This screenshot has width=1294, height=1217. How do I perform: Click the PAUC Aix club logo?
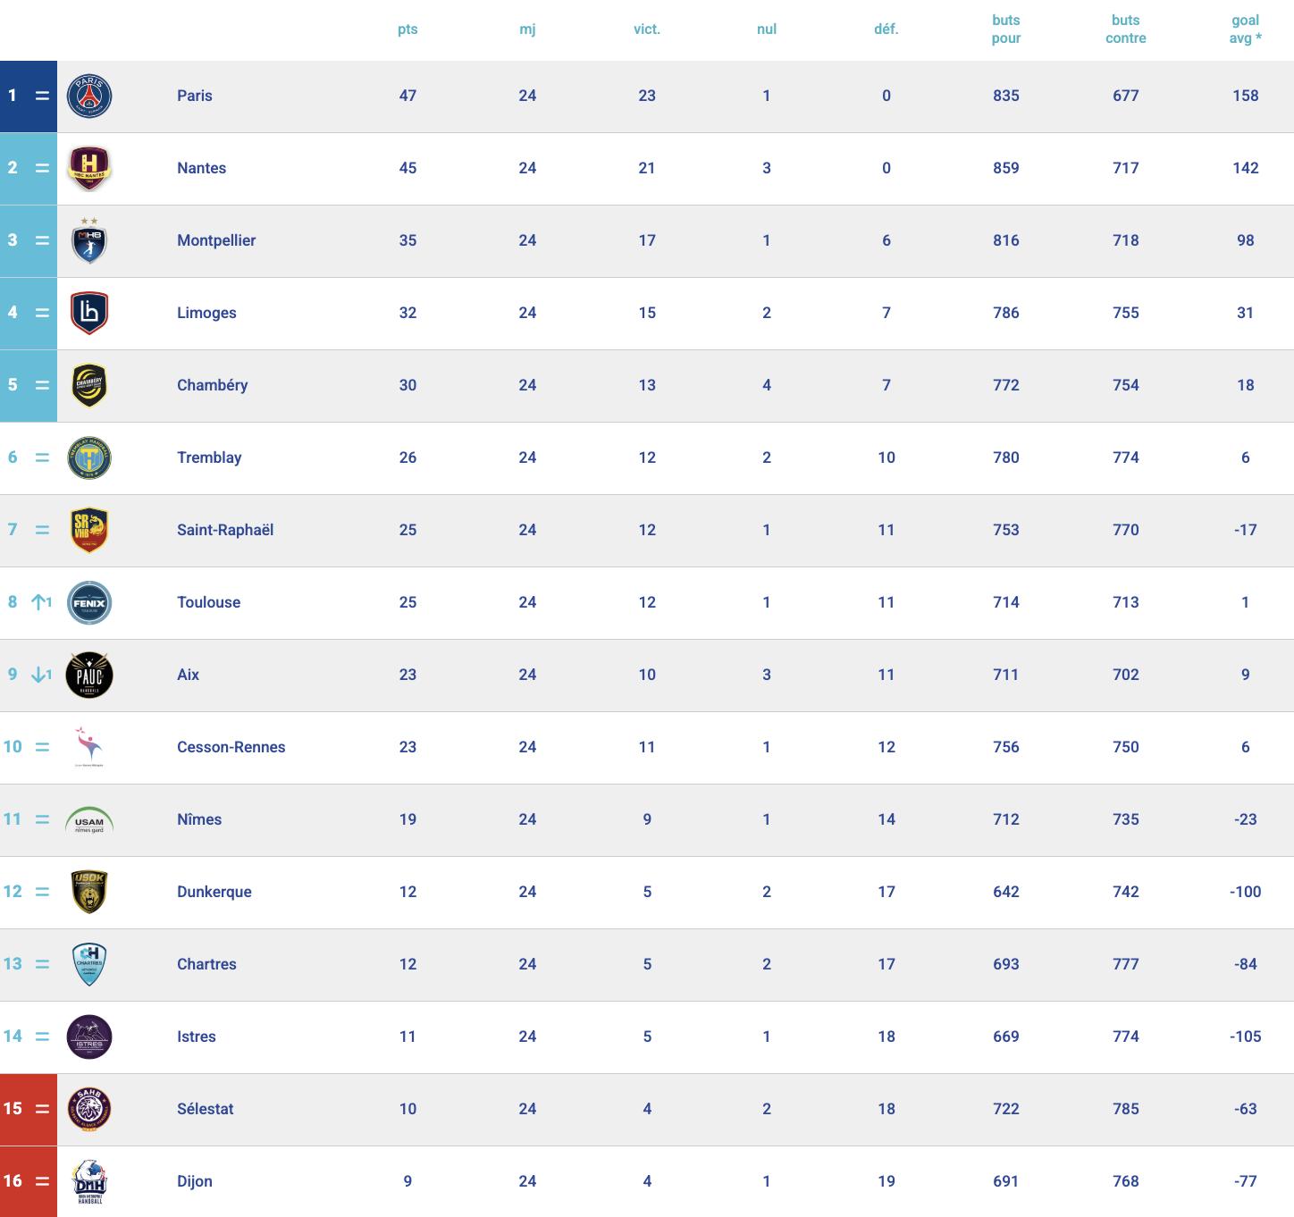89,676
